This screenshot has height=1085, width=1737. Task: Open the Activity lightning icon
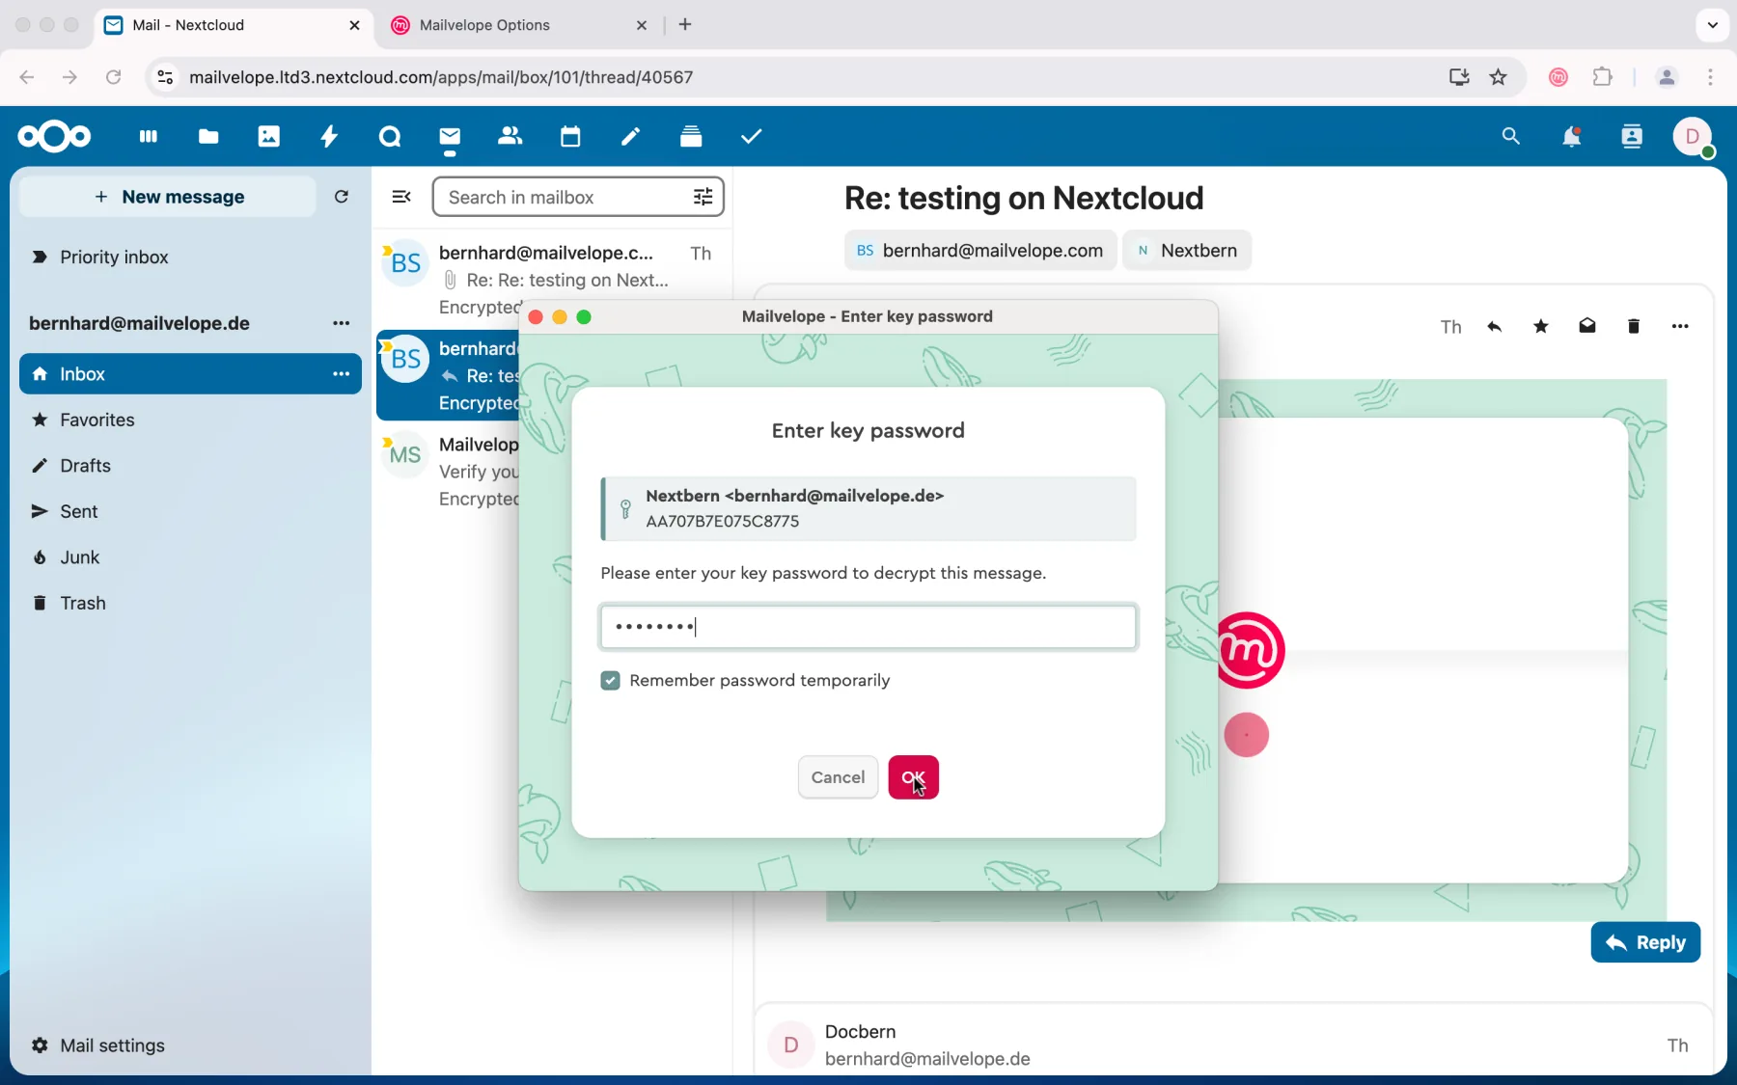pos(330,137)
